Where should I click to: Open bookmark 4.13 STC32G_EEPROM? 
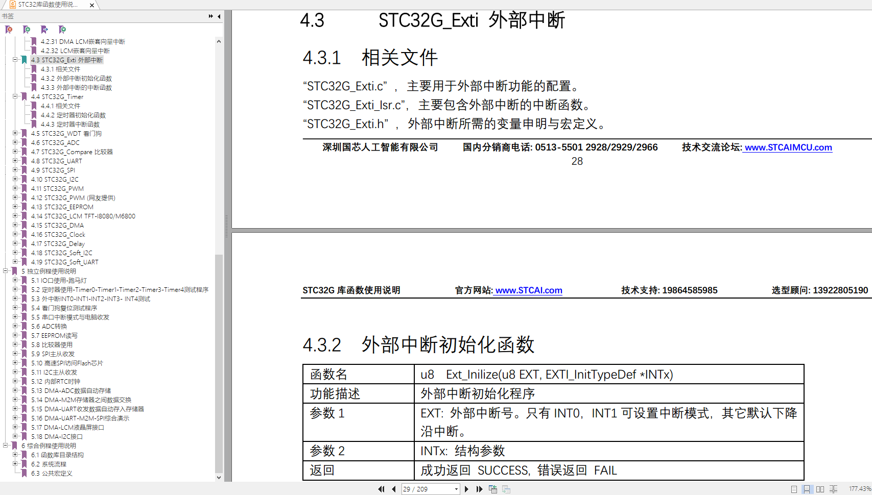coord(62,207)
